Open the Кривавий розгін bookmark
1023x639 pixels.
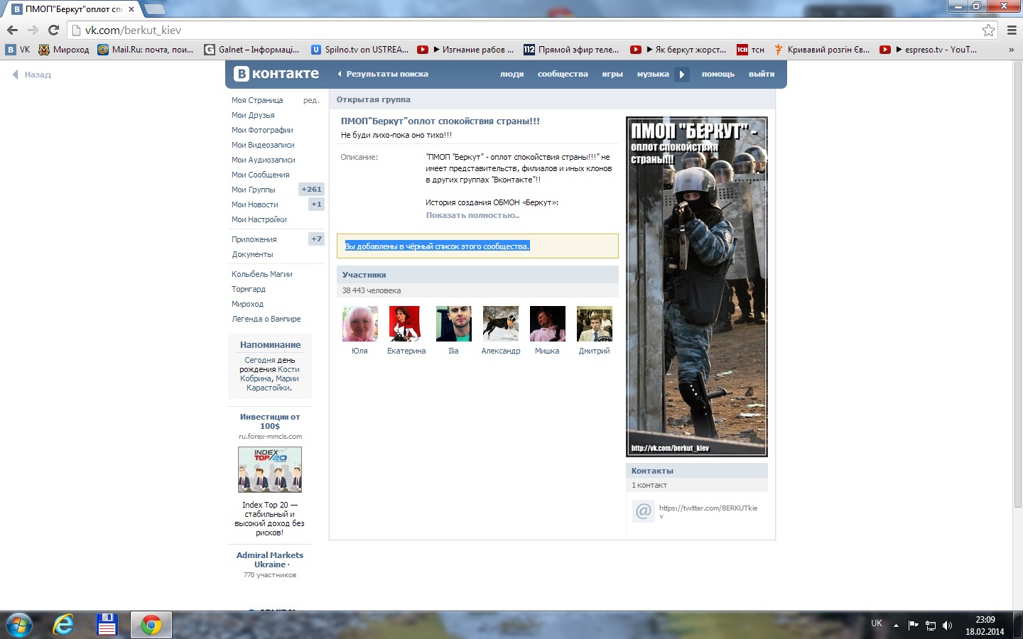coord(822,50)
